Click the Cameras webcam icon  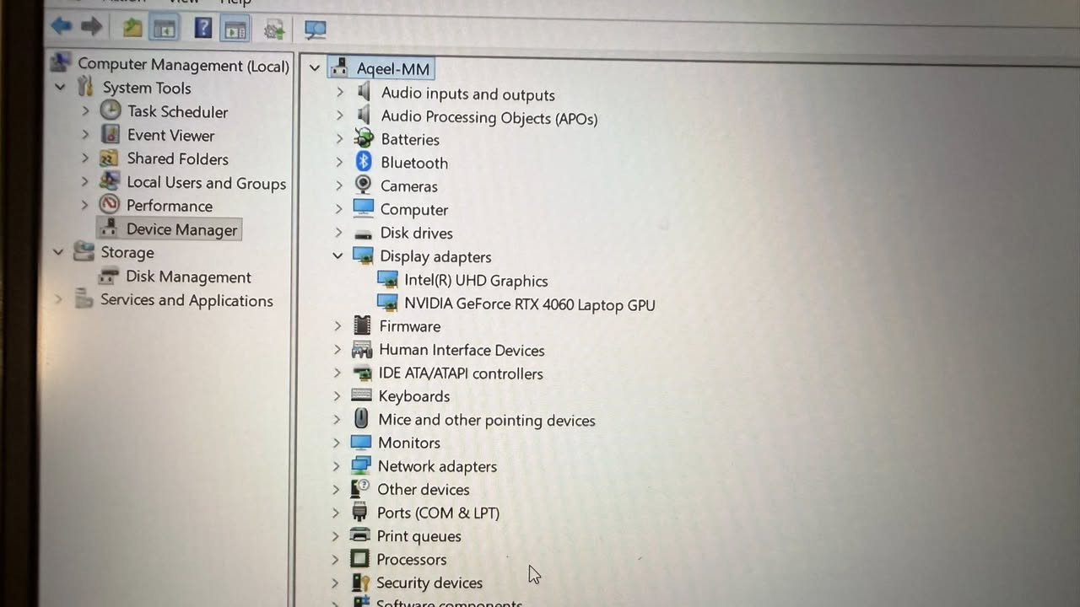(363, 185)
